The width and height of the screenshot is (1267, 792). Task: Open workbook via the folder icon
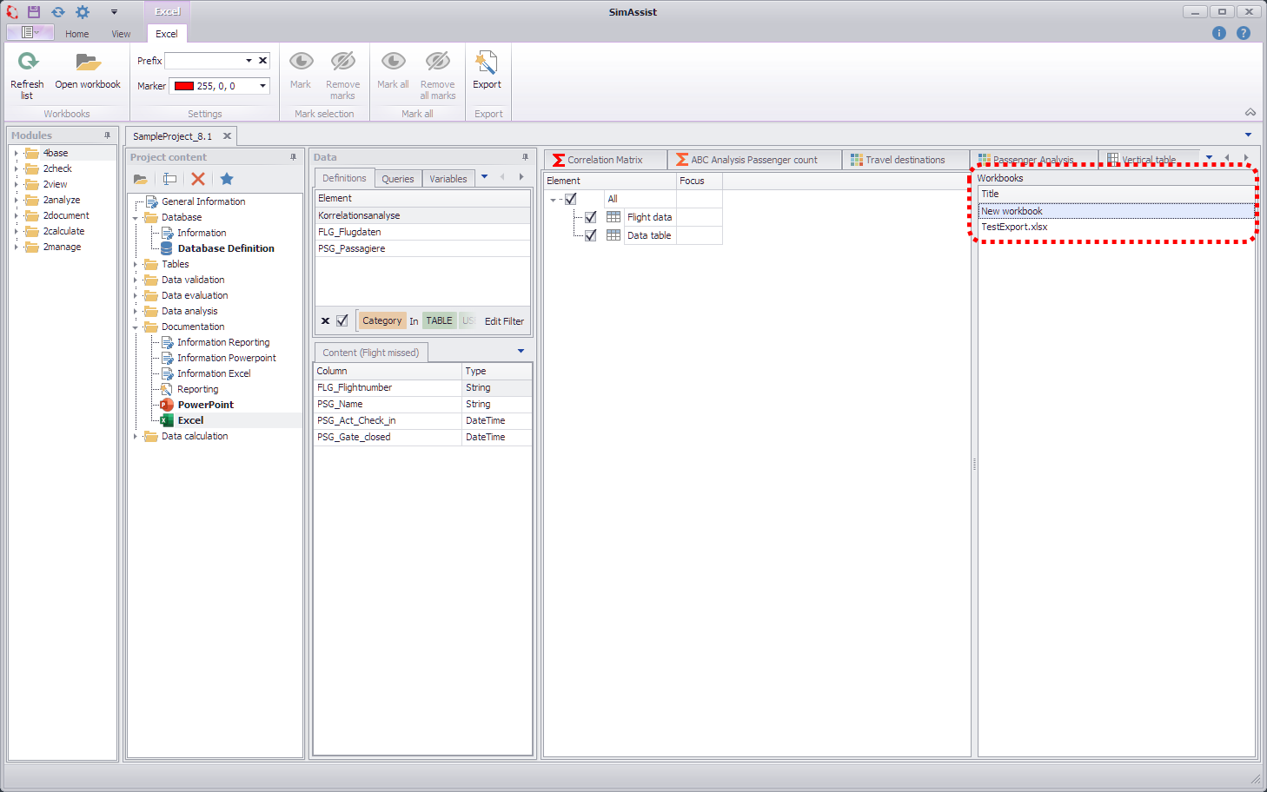point(87,62)
